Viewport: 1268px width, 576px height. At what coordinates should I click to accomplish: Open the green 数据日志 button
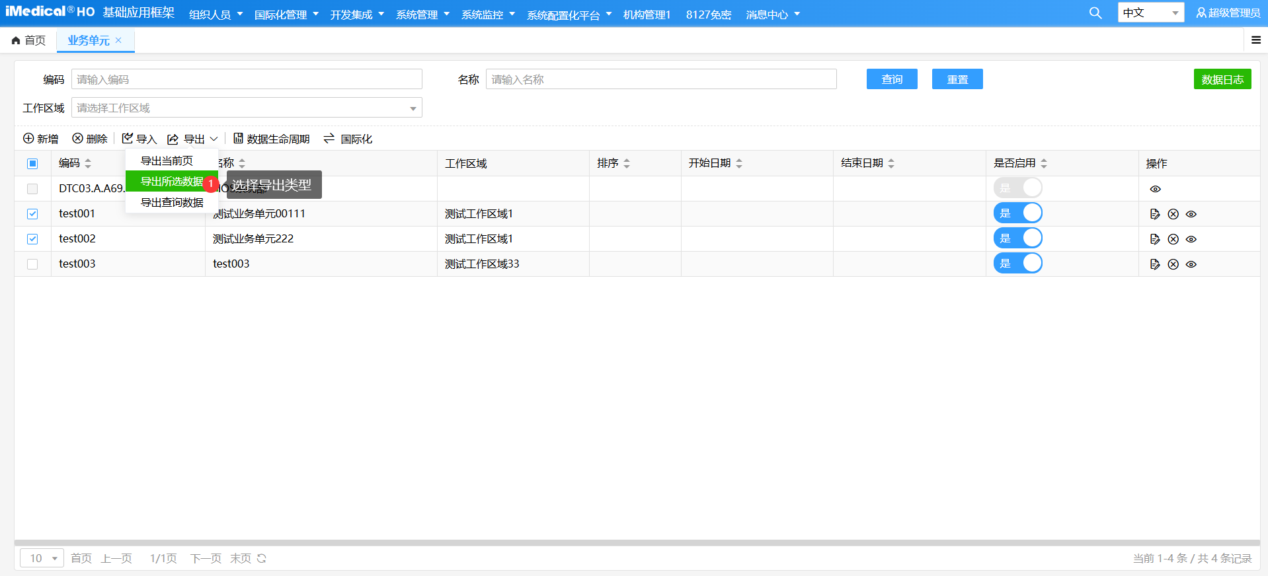tap(1222, 79)
